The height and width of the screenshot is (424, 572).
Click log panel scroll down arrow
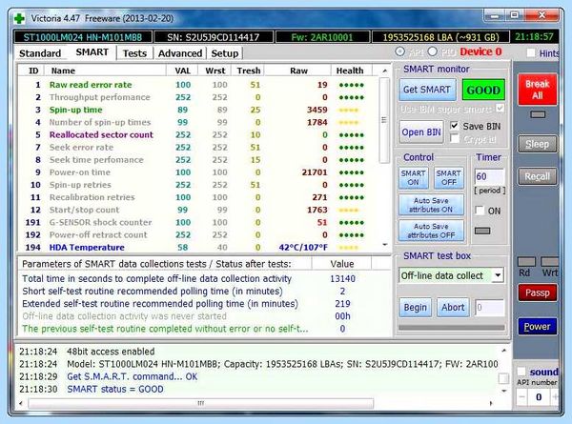point(503,392)
